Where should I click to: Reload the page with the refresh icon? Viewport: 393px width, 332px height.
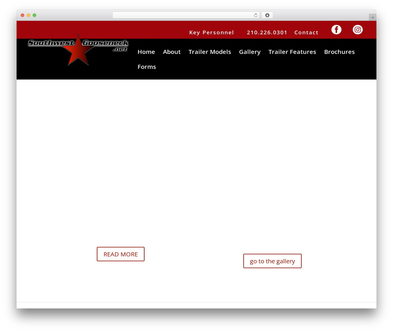click(256, 15)
